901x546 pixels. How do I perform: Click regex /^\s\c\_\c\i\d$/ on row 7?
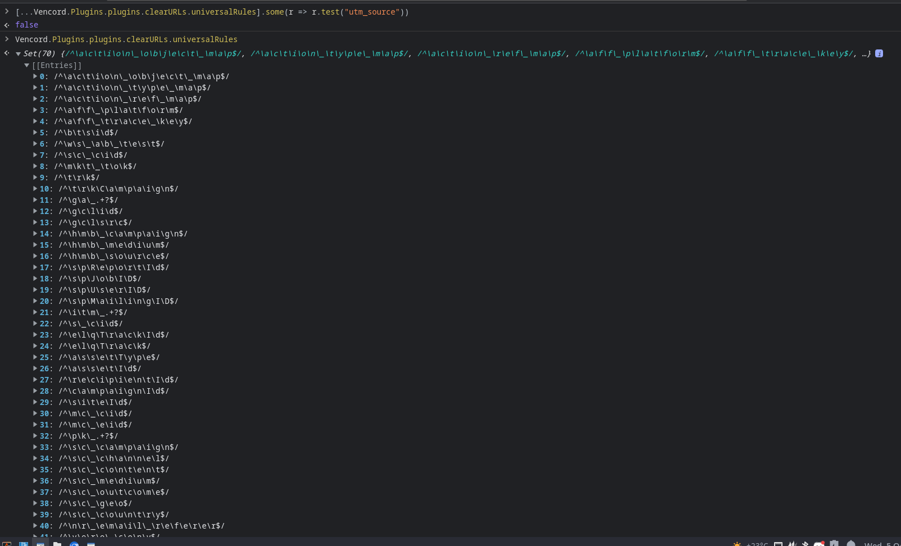[x=91, y=155]
